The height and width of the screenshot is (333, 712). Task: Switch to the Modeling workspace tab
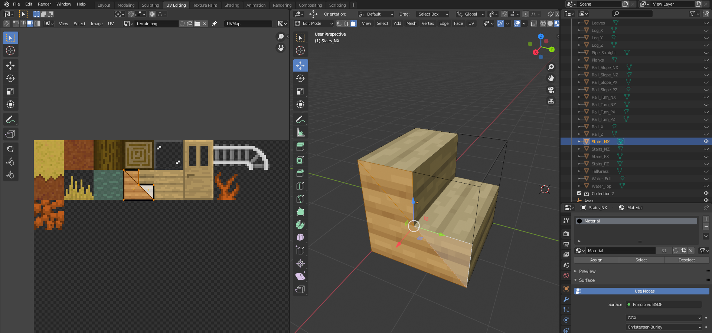pyautogui.click(x=126, y=5)
